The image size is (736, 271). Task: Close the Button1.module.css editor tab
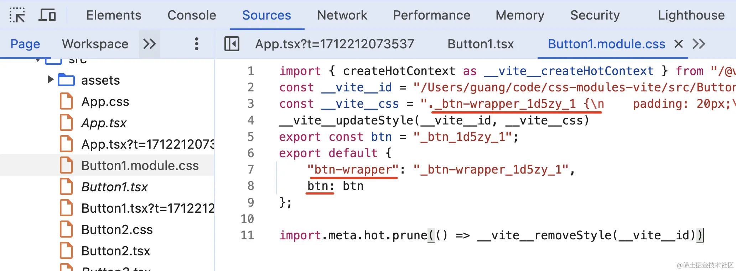pos(678,44)
